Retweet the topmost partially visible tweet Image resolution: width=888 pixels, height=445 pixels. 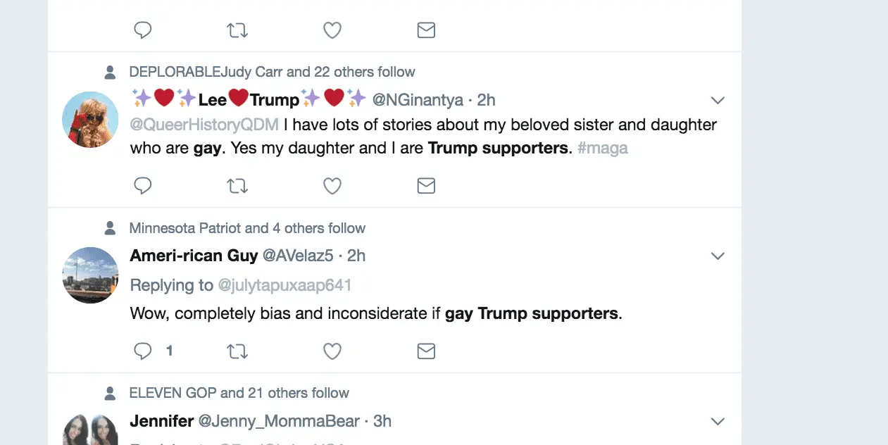coord(237,30)
